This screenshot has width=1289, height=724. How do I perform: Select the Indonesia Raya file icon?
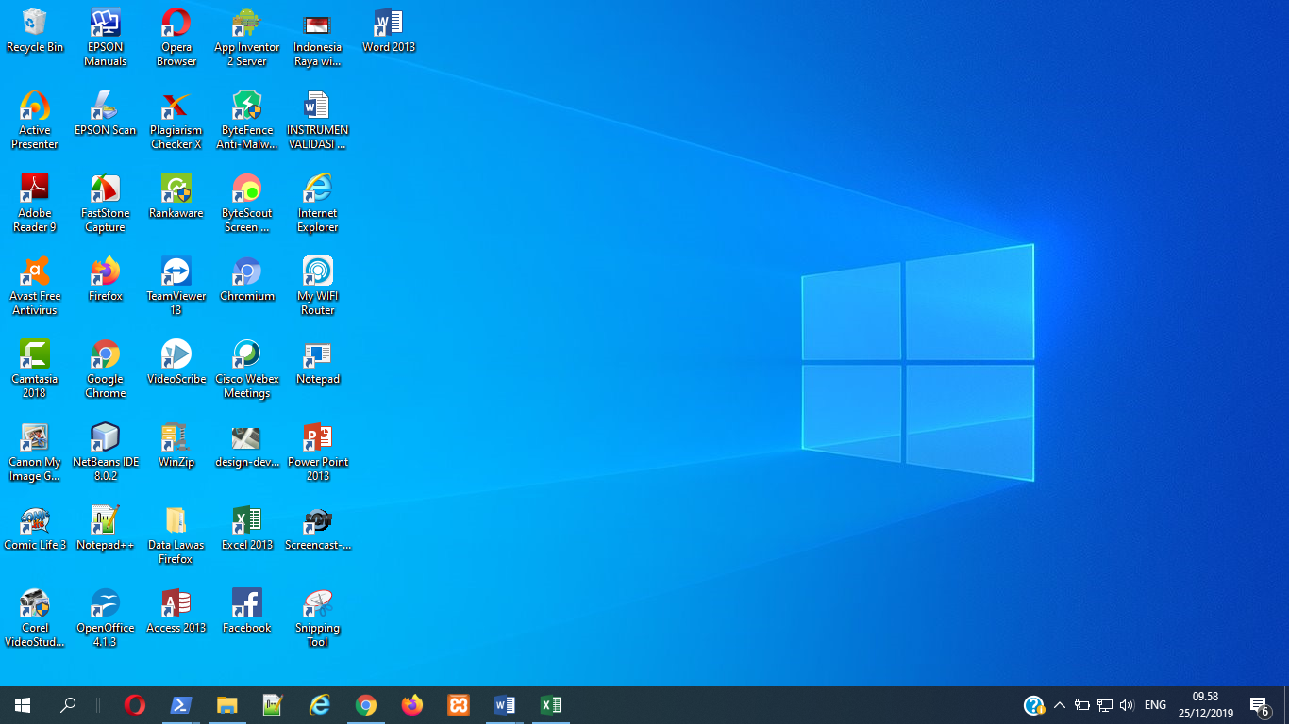pyautogui.click(x=318, y=37)
